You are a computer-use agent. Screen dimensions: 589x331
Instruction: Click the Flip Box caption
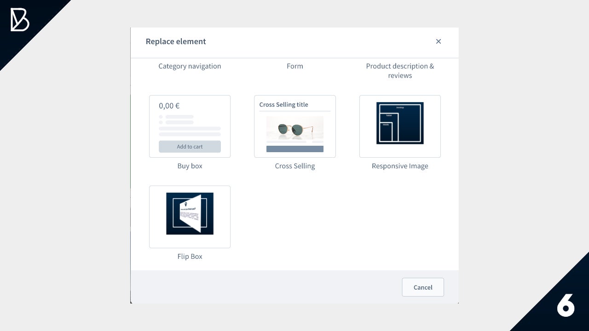click(190, 257)
